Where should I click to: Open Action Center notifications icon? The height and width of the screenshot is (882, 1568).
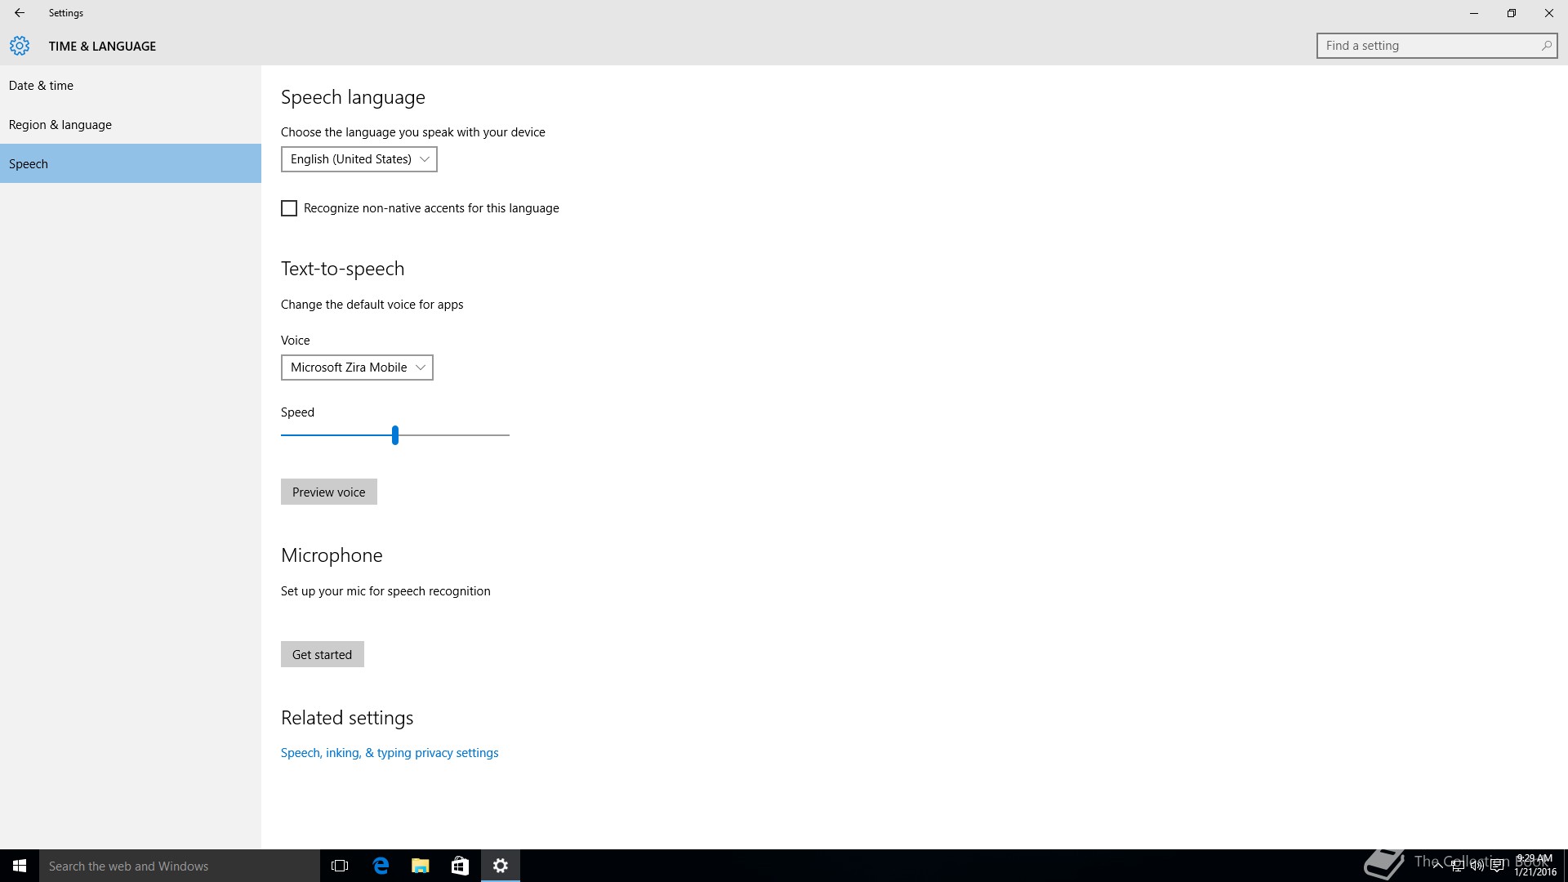pos(1497,866)
